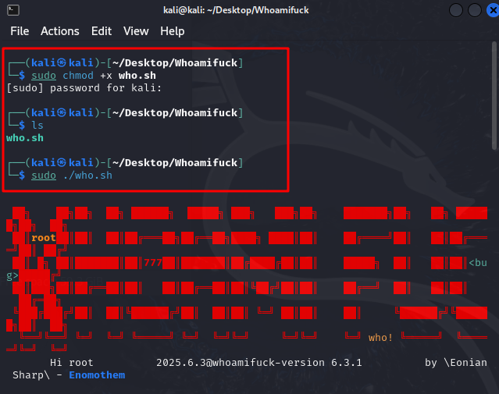Click the orange 'root' text in the banner
This screenshot has height=394, width=499.
tap(44, 237)
